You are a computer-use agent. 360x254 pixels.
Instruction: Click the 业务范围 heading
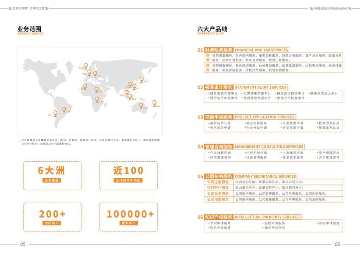coord(29,29)
